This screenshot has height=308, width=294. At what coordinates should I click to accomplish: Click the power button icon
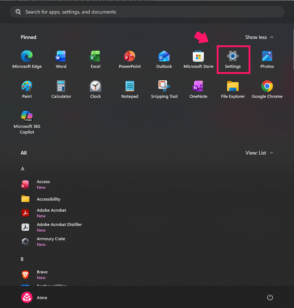point(270,297)
